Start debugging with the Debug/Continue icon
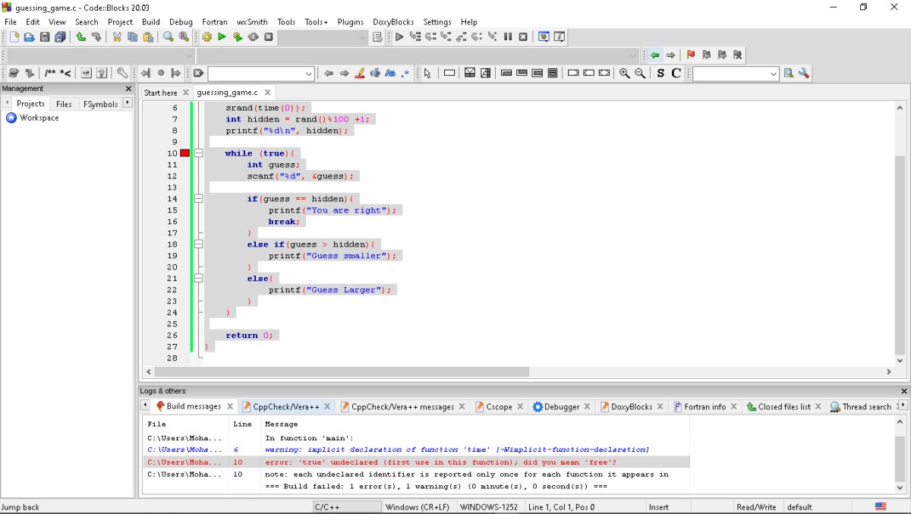Image resolution: width=911 pixels, height=514 pixels. tap(399, 37)
